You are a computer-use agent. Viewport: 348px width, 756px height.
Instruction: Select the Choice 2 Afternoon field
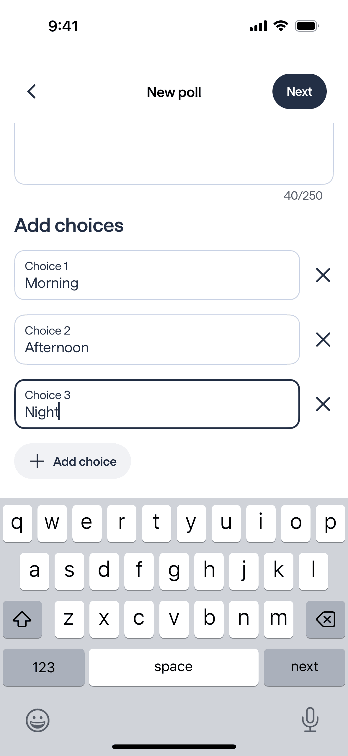pos(157,340)
